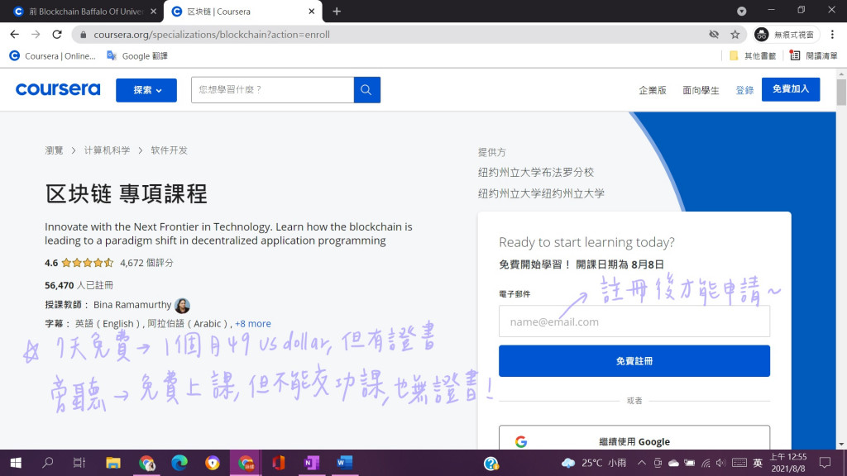Expand the 探索 explore dropdown
This screenshot has width=847, height=476.
tap(146, 90)
